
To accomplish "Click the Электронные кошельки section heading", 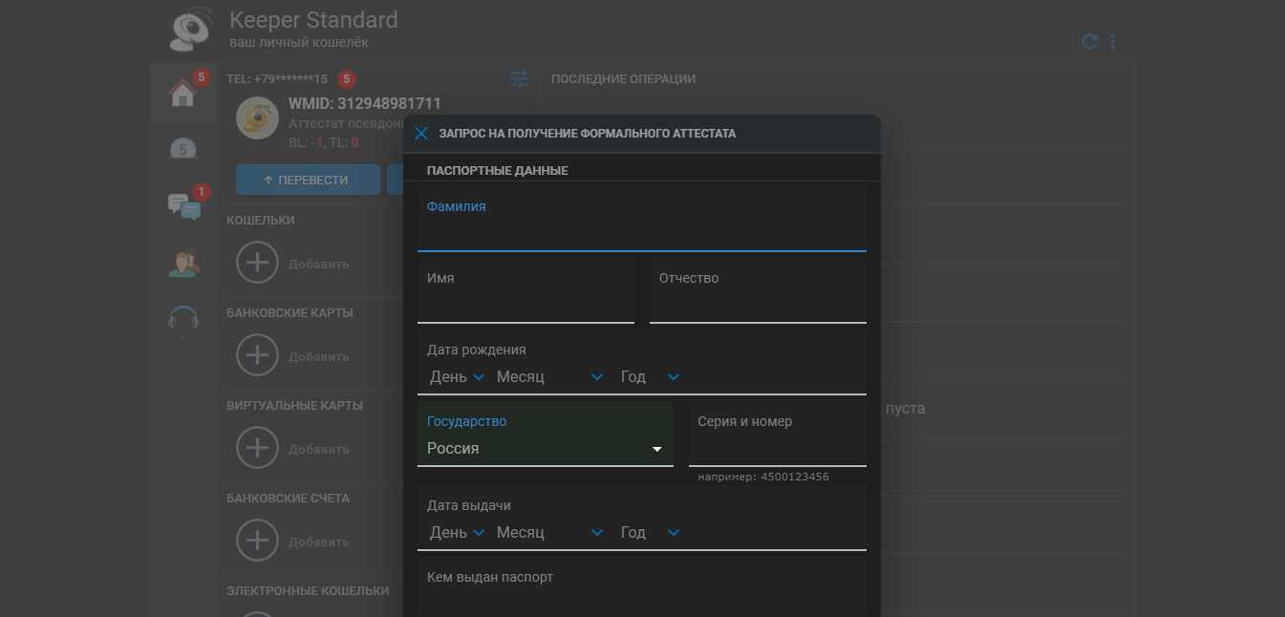I will click(308, 590).
